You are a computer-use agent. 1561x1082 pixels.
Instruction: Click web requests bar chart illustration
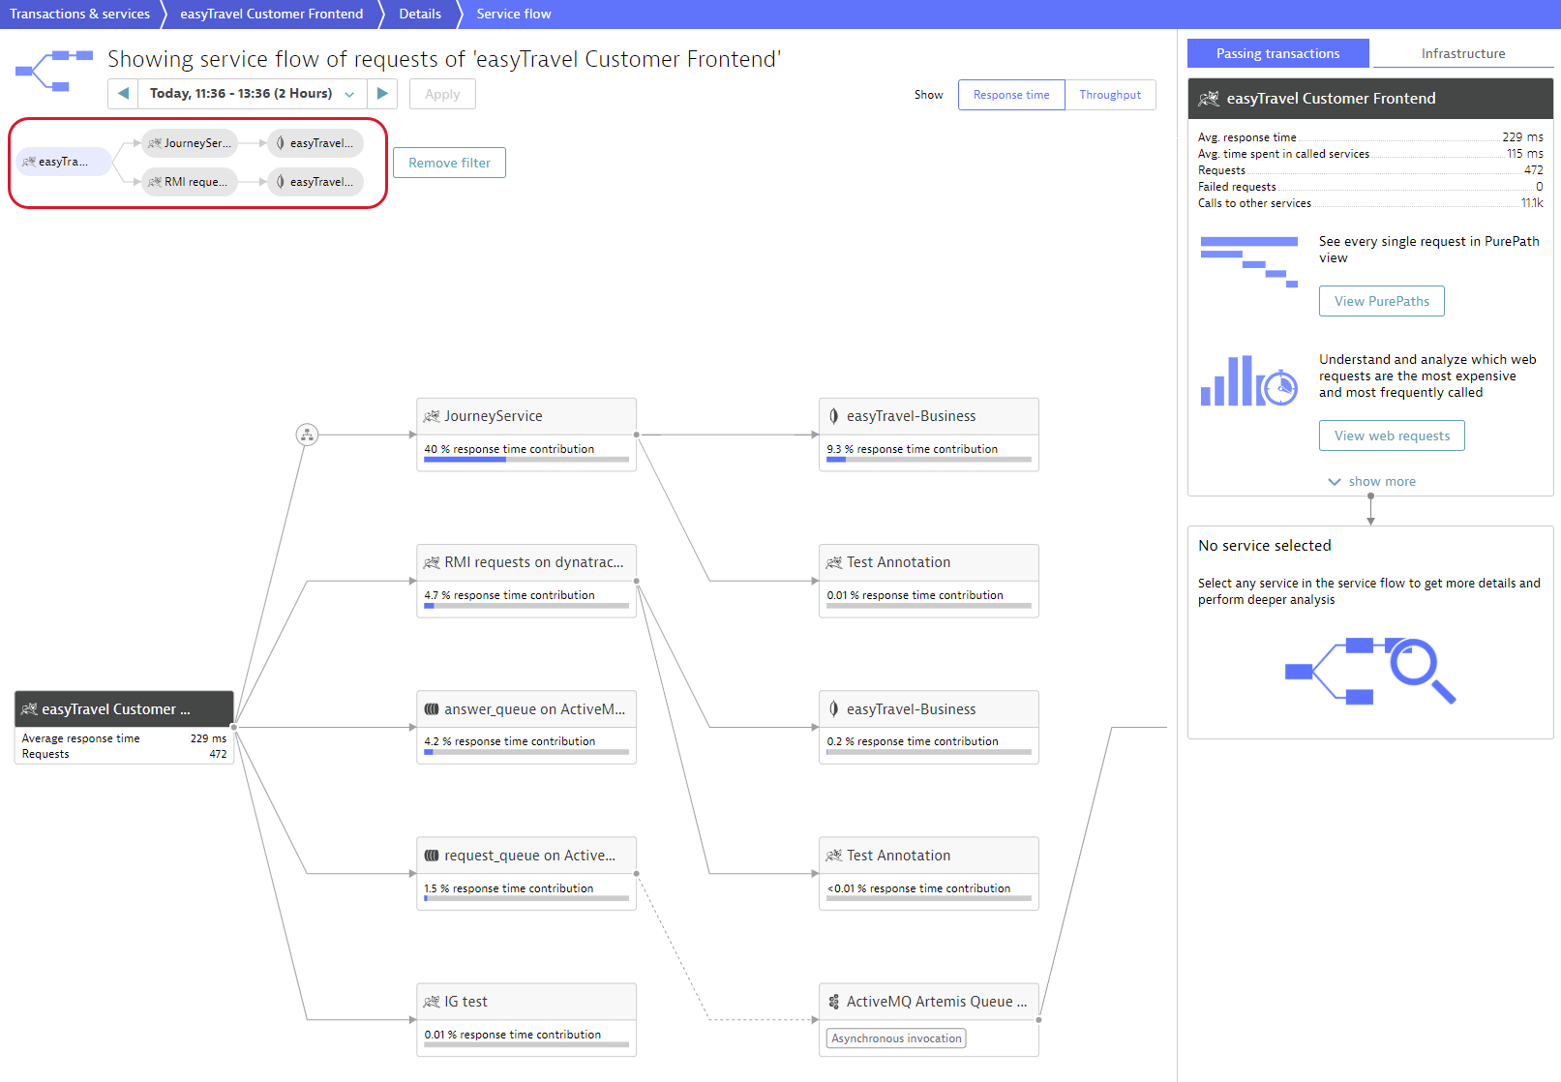point(1249,381)
